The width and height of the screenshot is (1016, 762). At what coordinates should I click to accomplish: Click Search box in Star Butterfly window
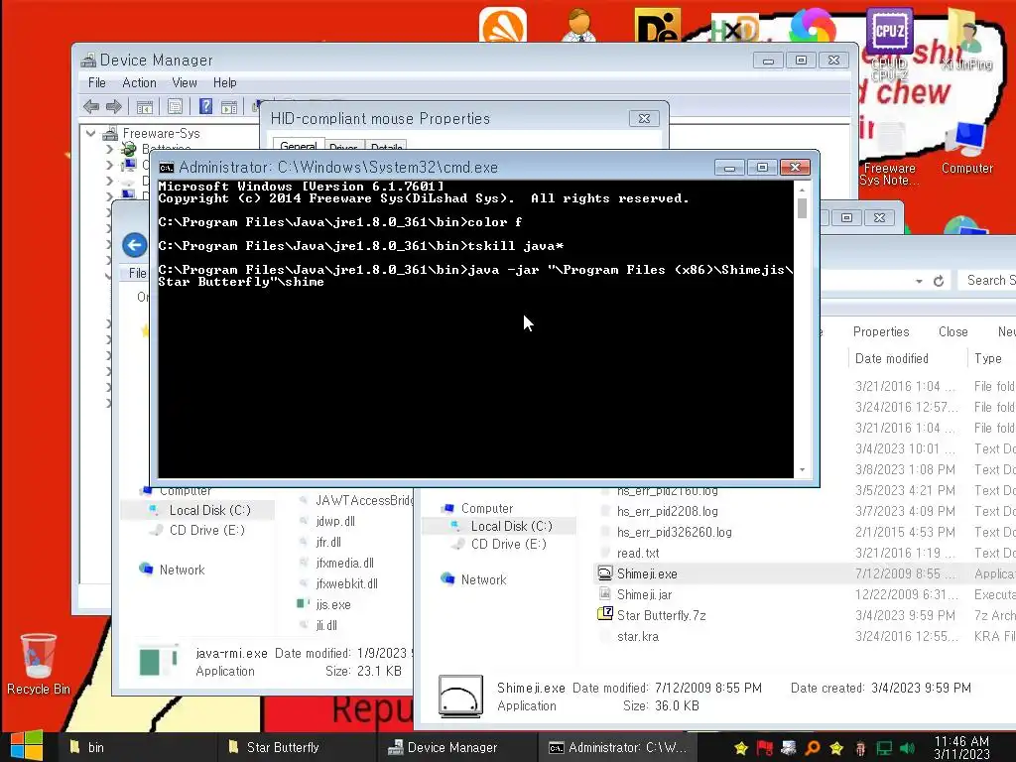[987, 280]
